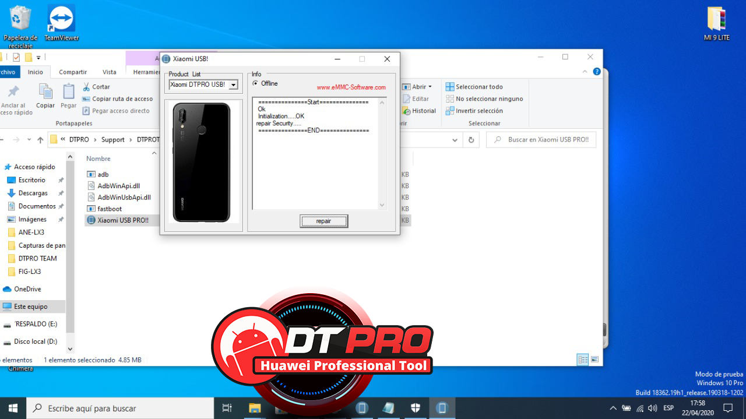This screenshot has height=419, width=746.
Task: Open Descargas in the navigation pane
Action: click(x=33, y=193)
